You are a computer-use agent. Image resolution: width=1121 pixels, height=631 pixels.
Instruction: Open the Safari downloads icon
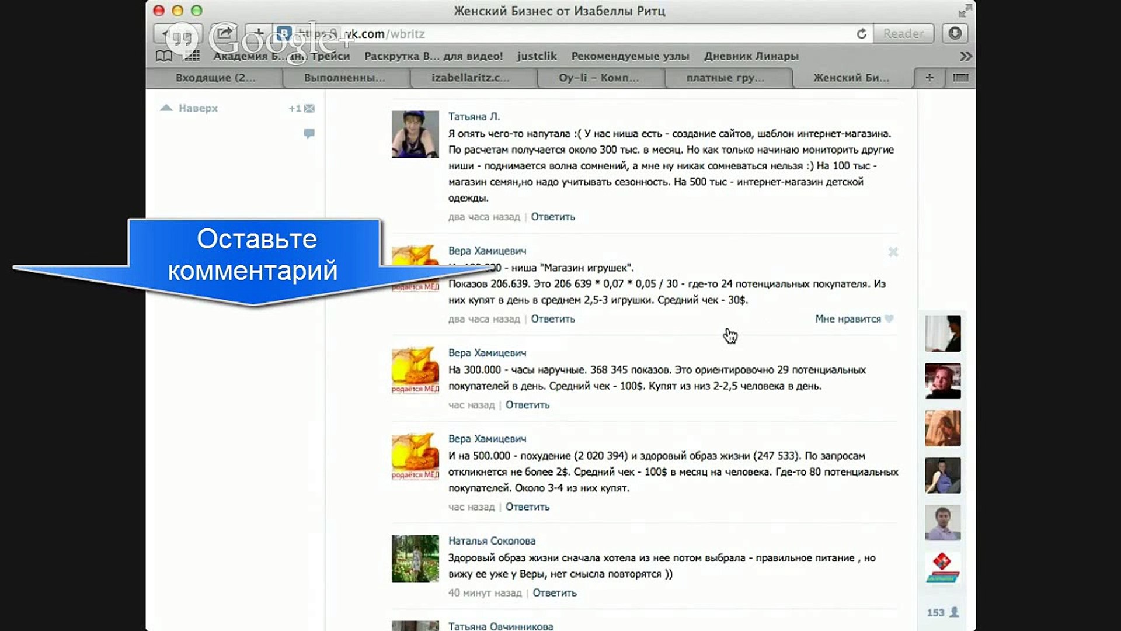955,33
